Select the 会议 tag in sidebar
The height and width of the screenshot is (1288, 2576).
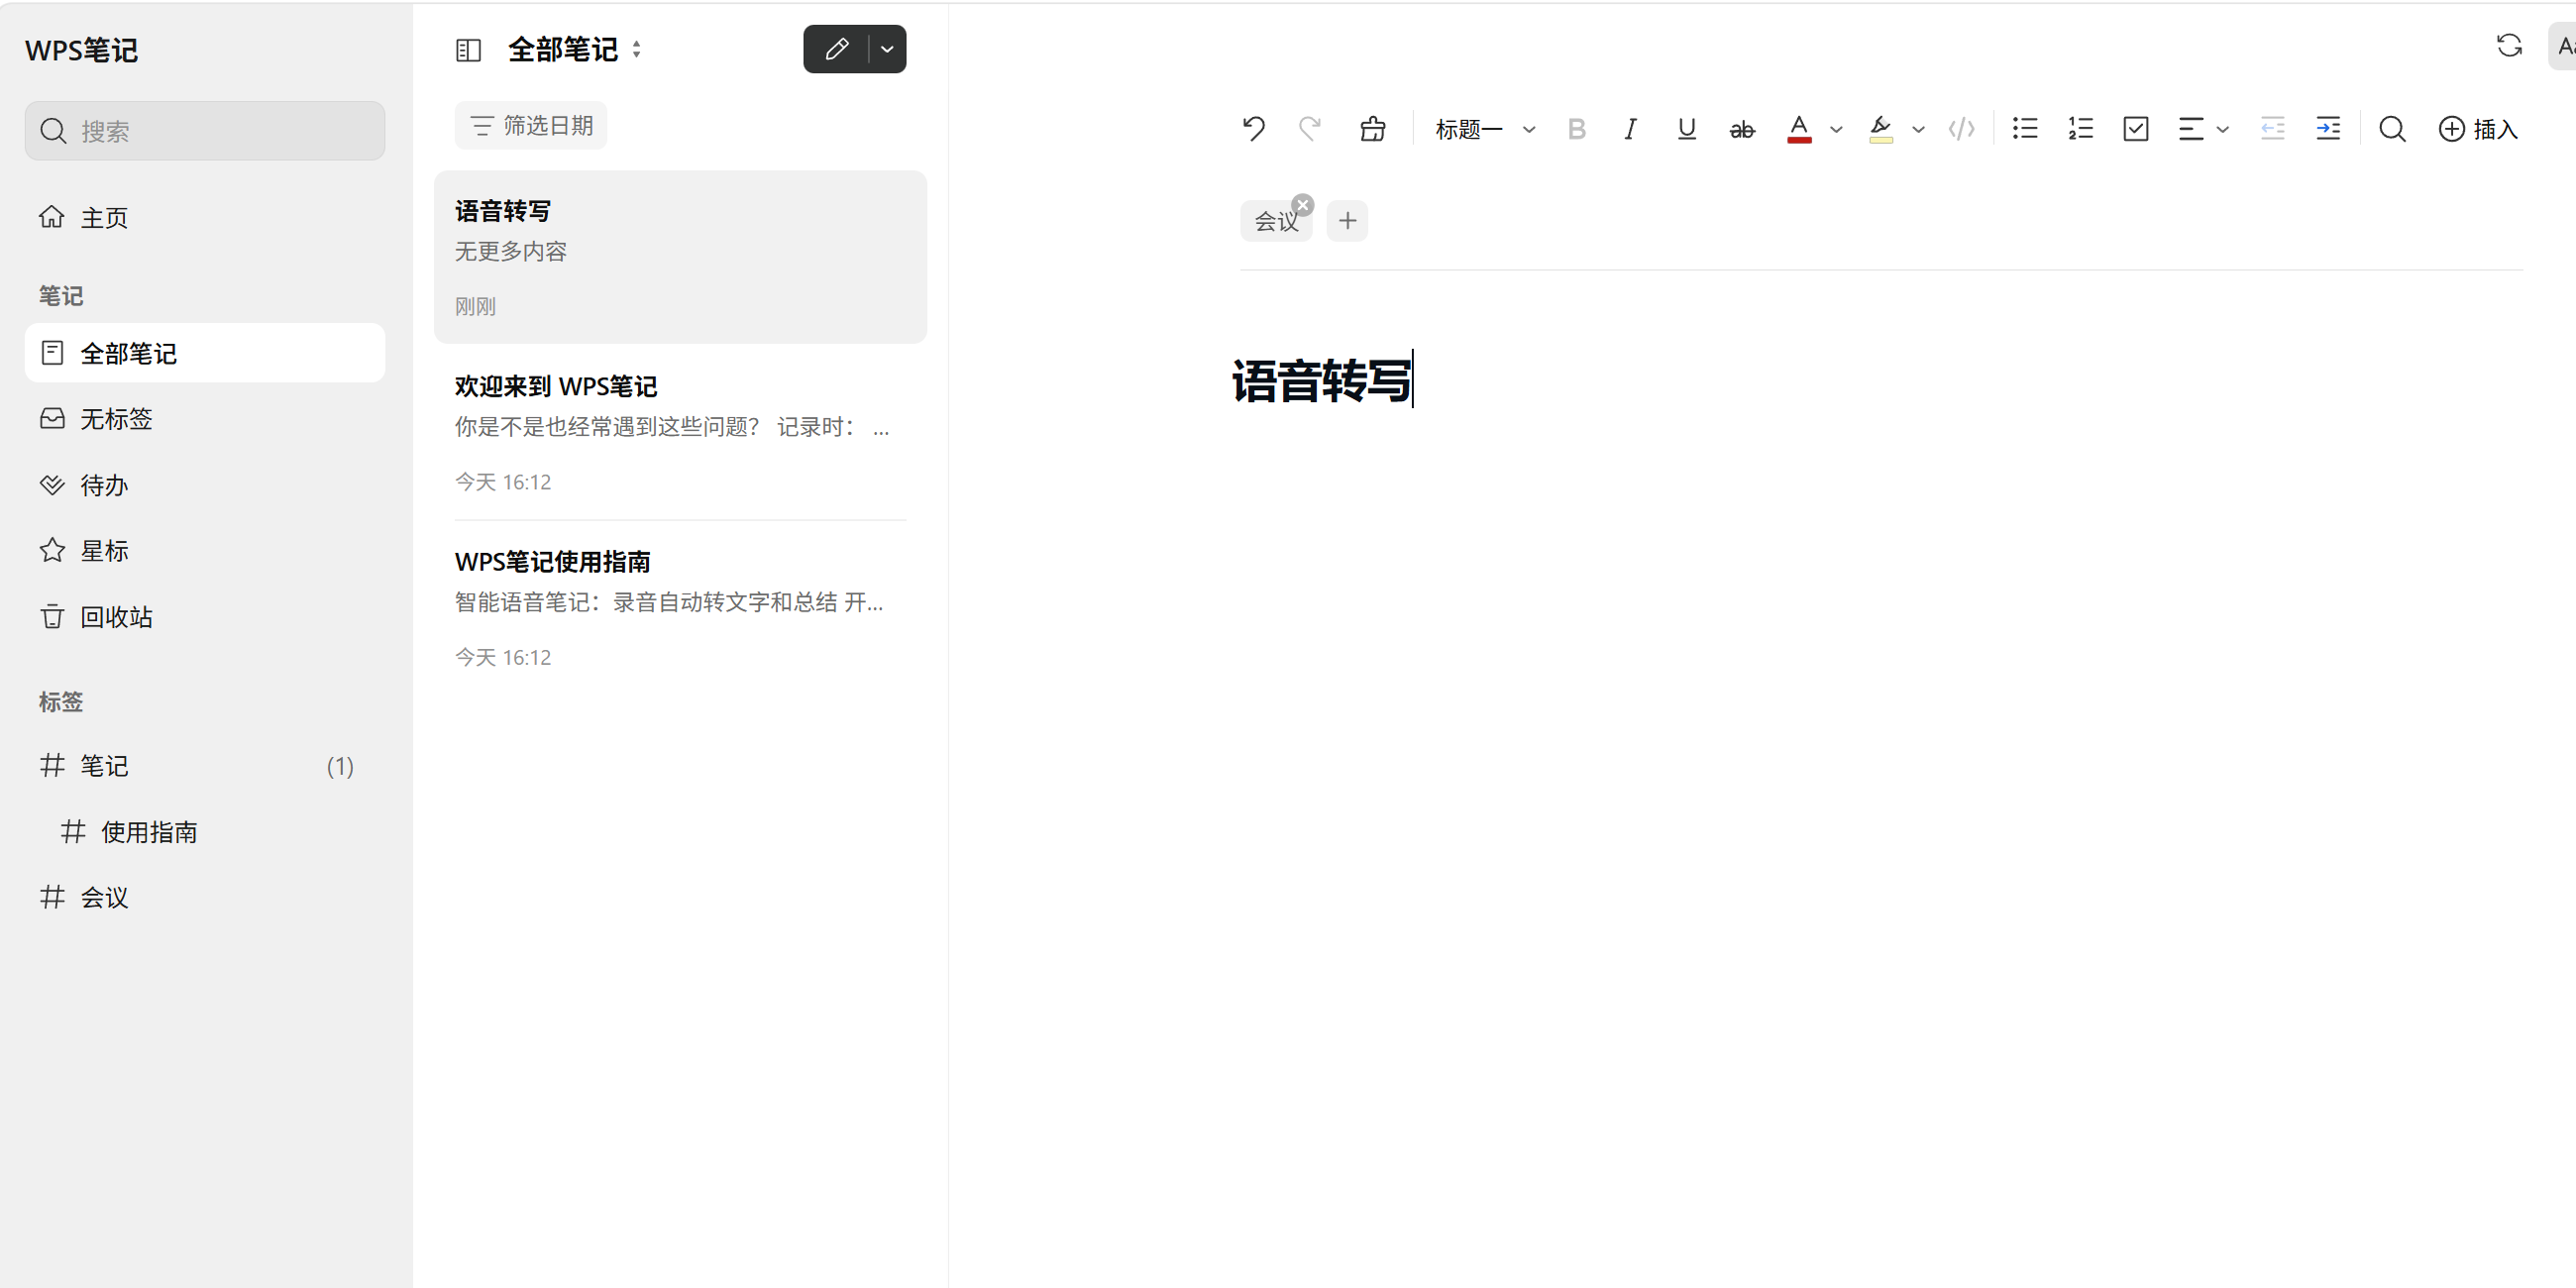pos(205,898)
